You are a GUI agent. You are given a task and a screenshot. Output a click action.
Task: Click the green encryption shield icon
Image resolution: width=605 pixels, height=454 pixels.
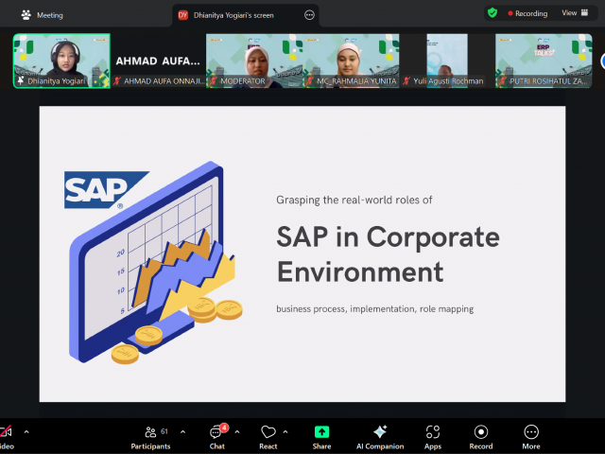493,13
